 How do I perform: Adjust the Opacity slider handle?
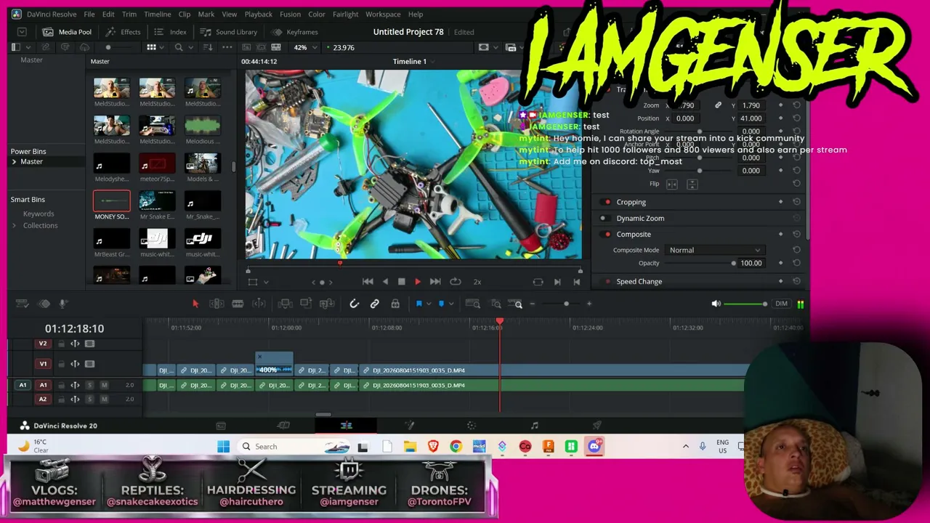pos(733,263)
